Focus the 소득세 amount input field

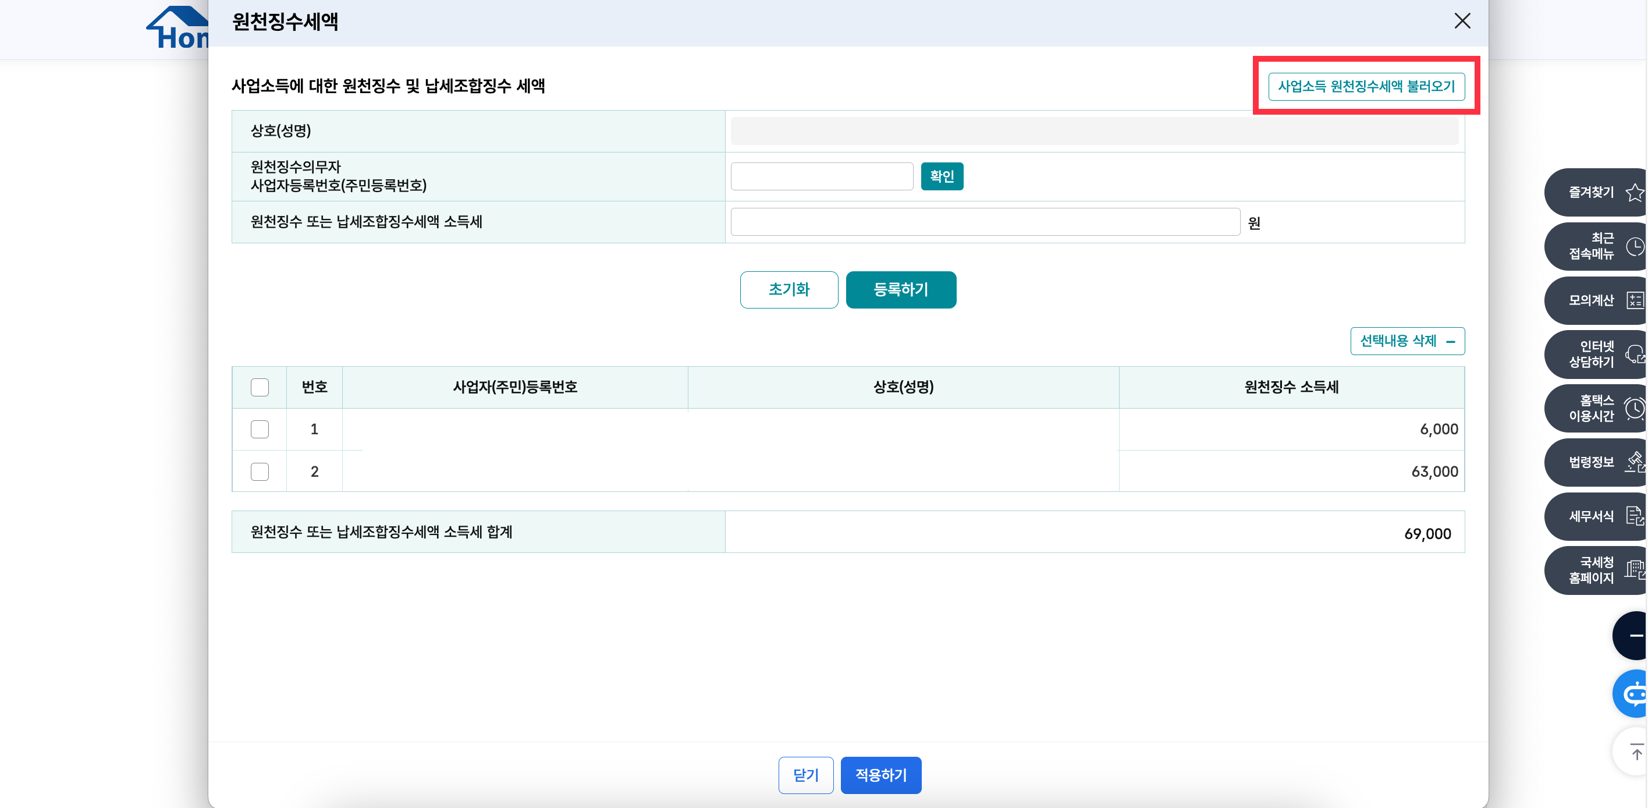[x=985, y=222]
